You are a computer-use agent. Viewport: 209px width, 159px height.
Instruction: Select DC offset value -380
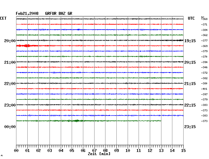pos(204,83)
